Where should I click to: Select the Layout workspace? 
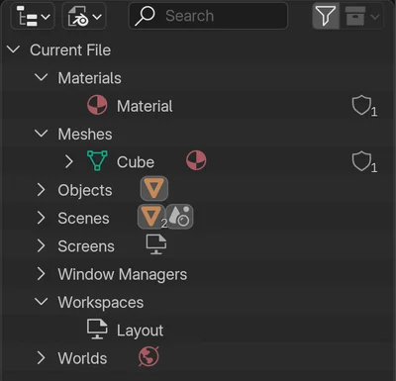coord(140,331)
